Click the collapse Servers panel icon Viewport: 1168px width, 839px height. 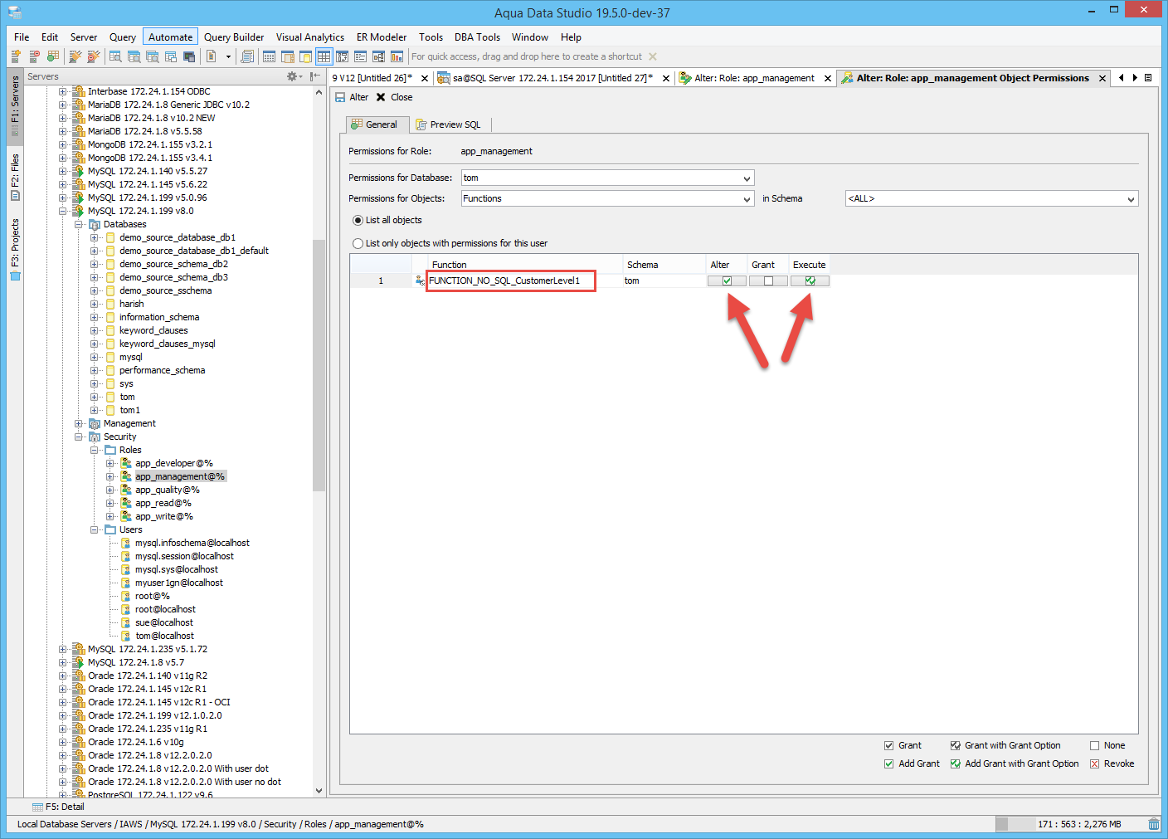pyautogui.click(x=315, y=76)
